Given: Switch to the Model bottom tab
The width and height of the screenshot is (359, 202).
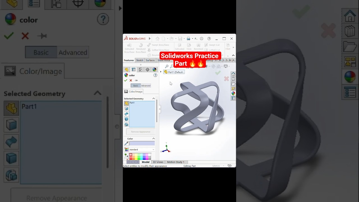Looking at the screenshot, I should pyautogui.click(x=146, y=162).
